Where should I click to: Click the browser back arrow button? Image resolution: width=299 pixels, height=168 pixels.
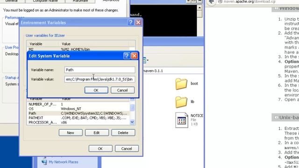(x=211, y=2)
